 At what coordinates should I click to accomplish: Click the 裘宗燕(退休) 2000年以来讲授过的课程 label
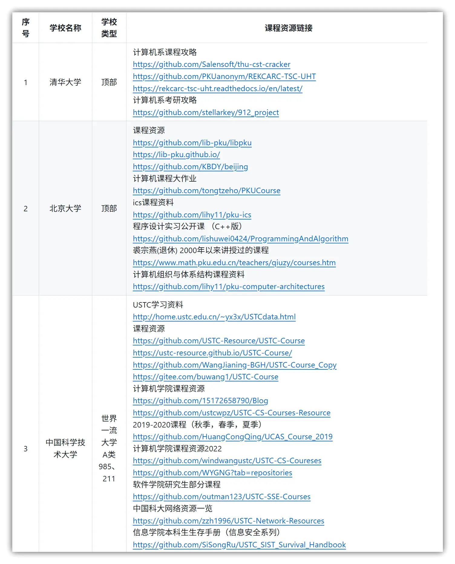(x=201, y=250)
